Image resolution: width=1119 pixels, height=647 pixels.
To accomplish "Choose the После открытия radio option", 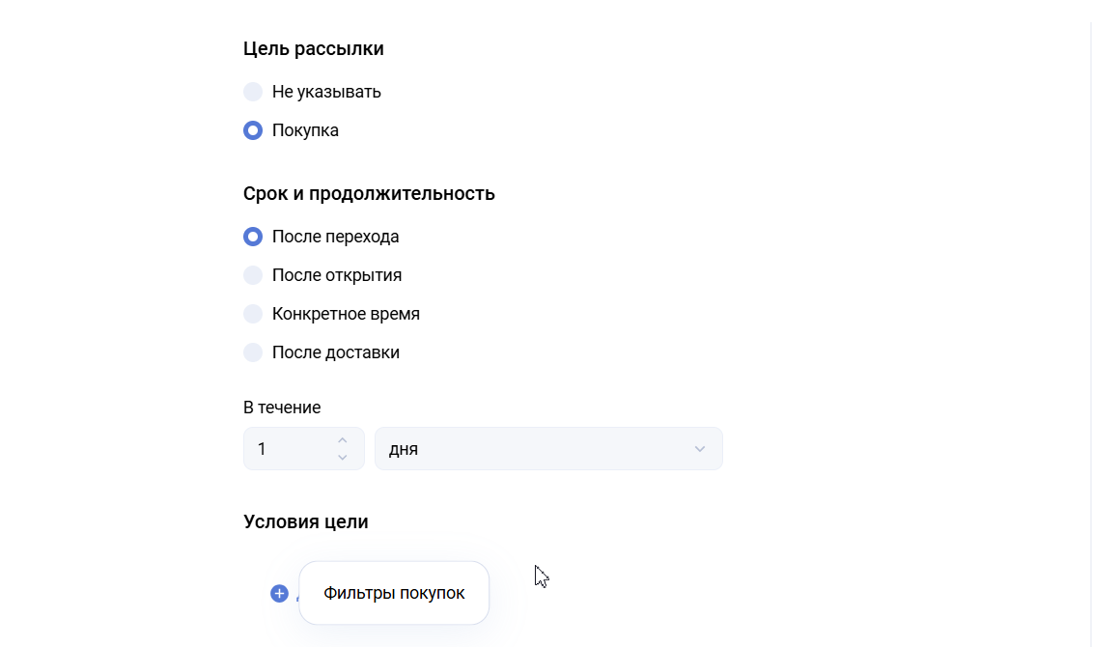I will [x=253, y=275].
